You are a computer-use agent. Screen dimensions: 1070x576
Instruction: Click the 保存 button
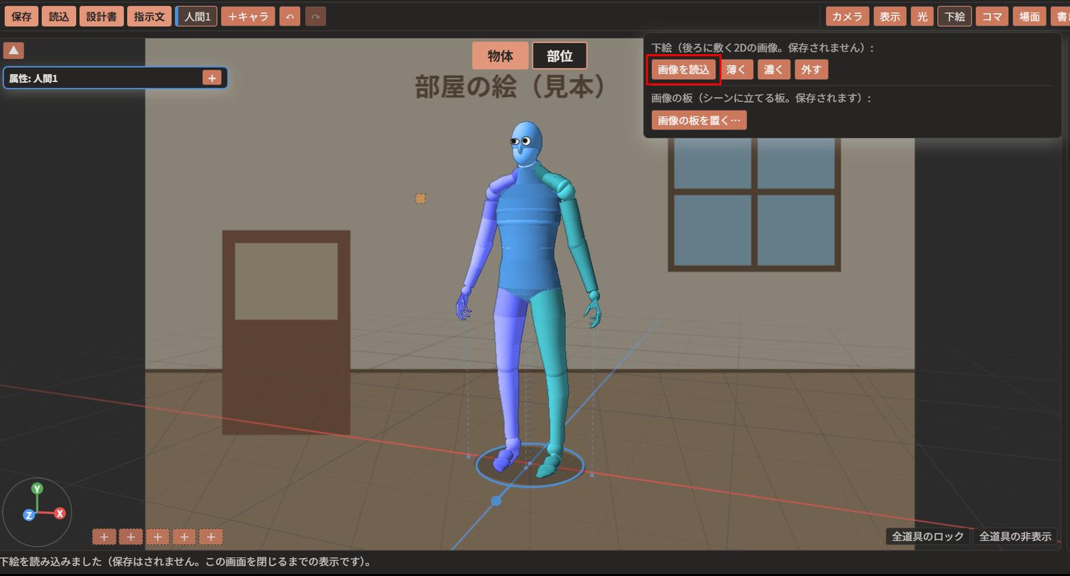click(21, 16)
